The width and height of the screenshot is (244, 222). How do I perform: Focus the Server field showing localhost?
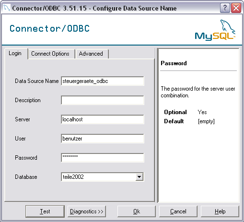click(103, 119)
